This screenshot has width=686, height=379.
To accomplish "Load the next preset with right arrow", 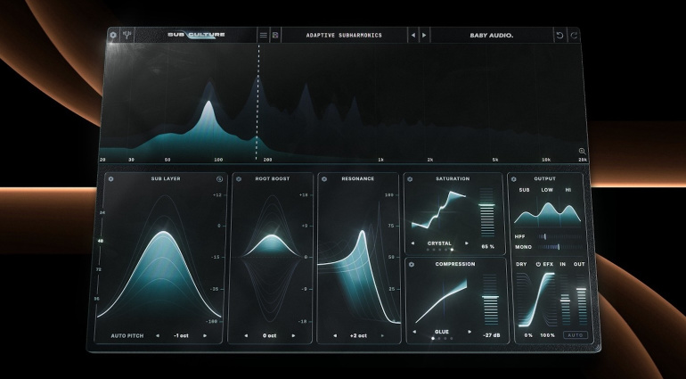I will (424, 35).
